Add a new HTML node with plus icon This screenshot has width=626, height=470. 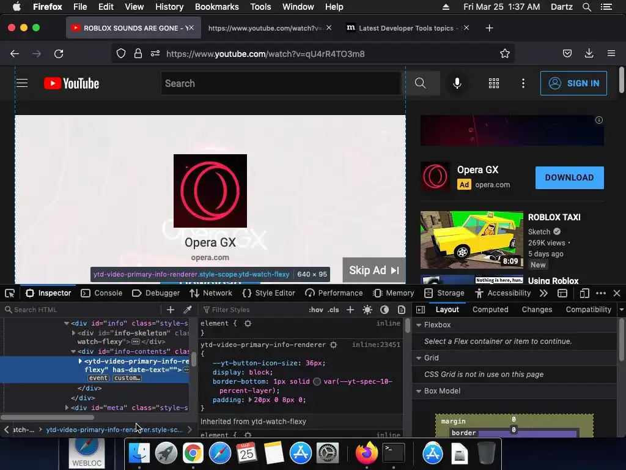coord(171,310)
